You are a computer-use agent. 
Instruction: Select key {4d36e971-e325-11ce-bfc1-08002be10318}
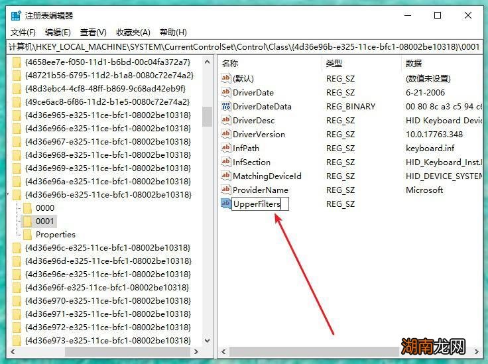[108, 314]
